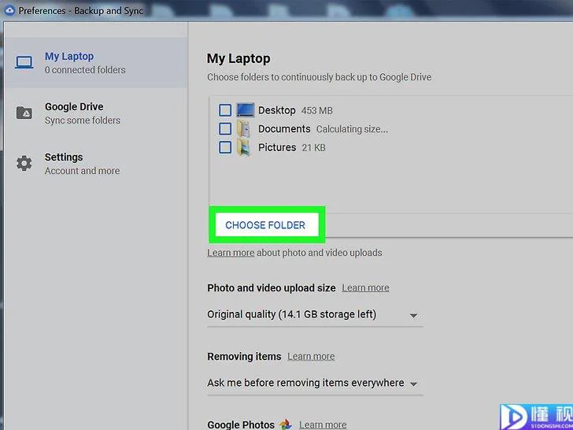This screenshot has width=573, height=430.
Task: Click the CHOOSE FOLDER button
Action: click(265, 225)
